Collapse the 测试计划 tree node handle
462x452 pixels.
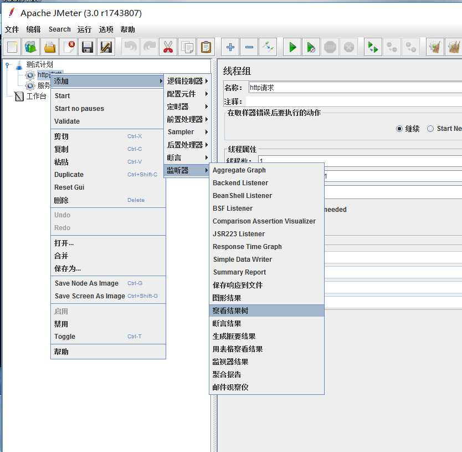pyautogui.click(x=7, y=65)
